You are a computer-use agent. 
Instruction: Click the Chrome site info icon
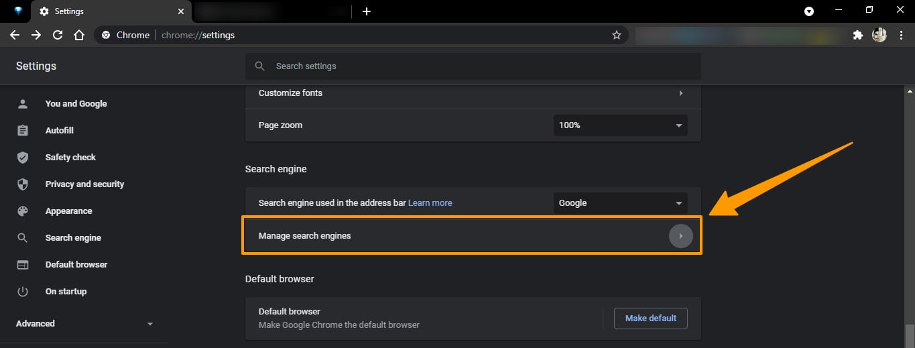tap(105, 35)
